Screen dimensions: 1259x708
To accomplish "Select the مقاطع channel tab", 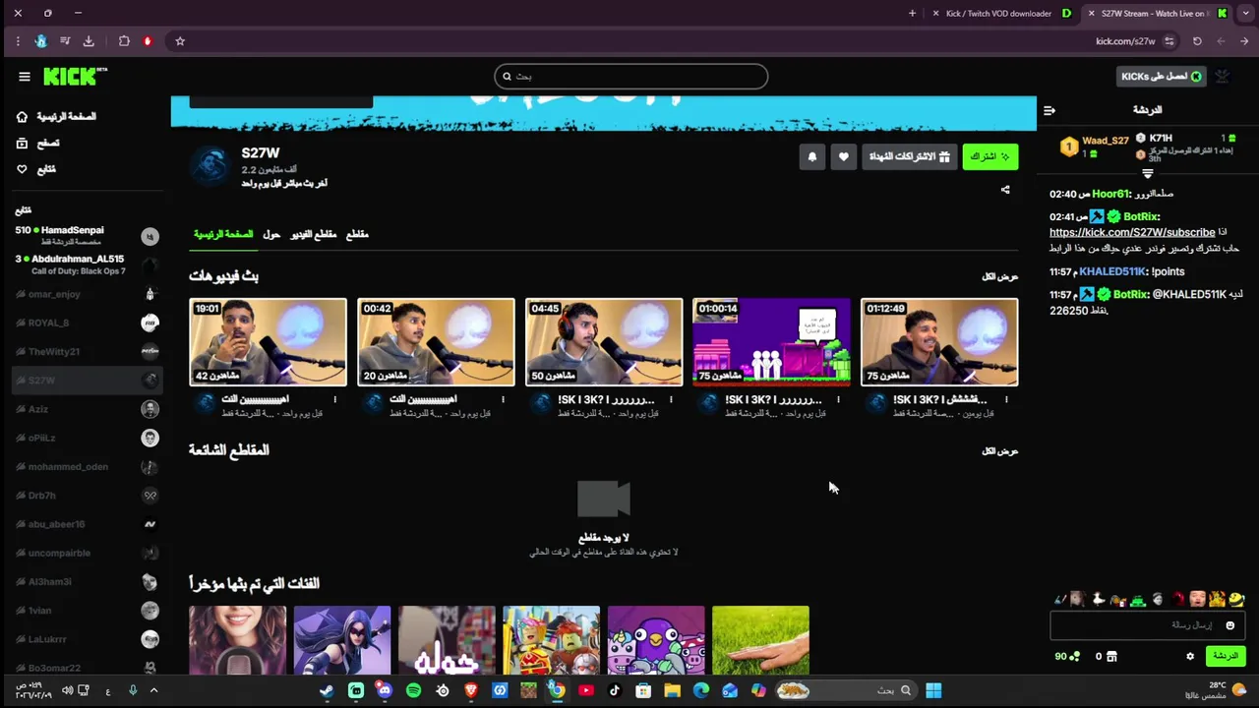I will (357, 234).
